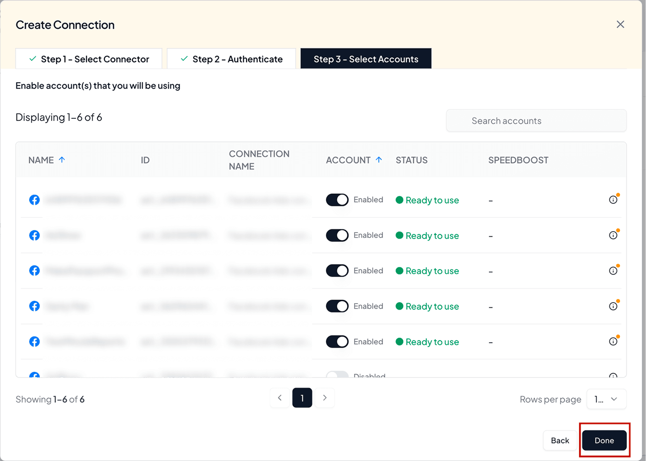Click the checkmark icon on the Step 1 tab

(33, 59)
